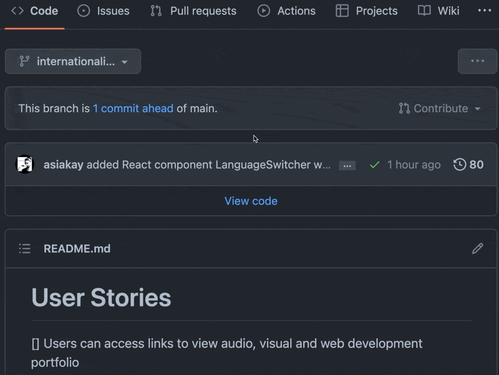
Task: Navigate to the Wiki tab
Action: (x=439, y=11)
